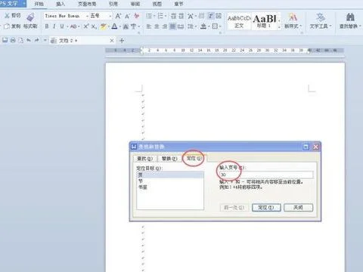Open the quick access toolbar customize arrow
Viewport: 363px width, 272px height.
coord(45,40)
